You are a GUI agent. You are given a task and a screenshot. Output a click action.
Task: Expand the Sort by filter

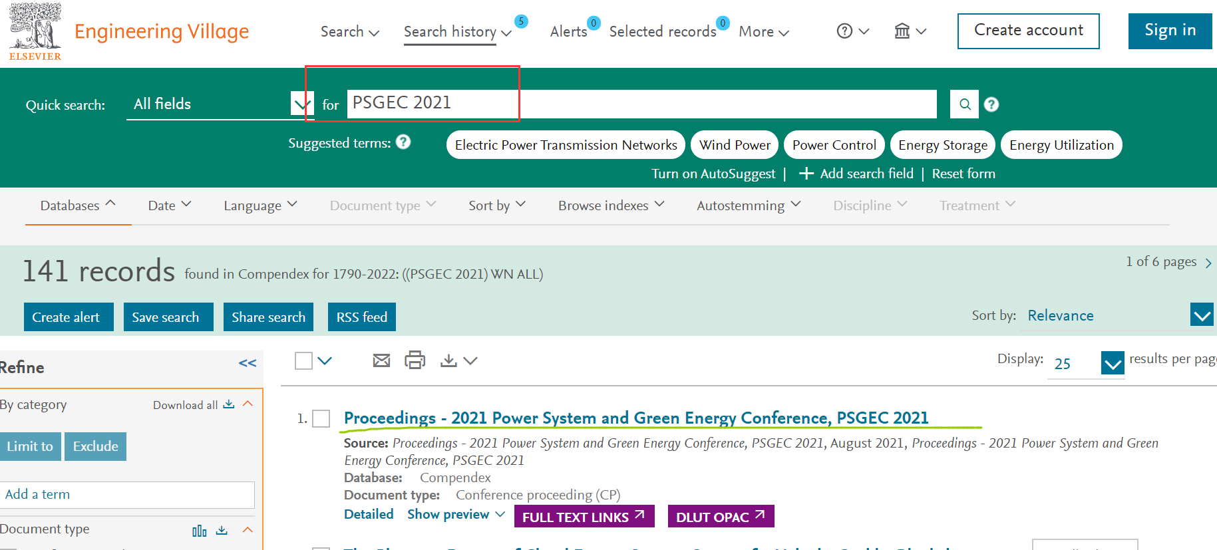497,206
